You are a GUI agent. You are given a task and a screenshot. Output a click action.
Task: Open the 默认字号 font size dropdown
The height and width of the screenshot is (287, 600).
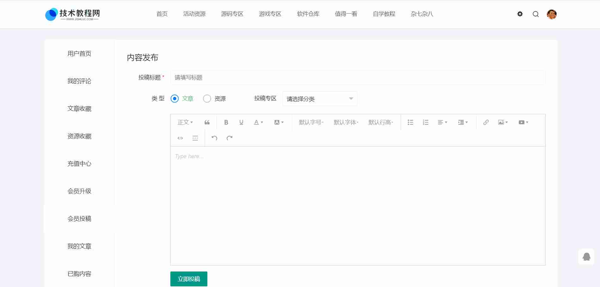[311, 122]
